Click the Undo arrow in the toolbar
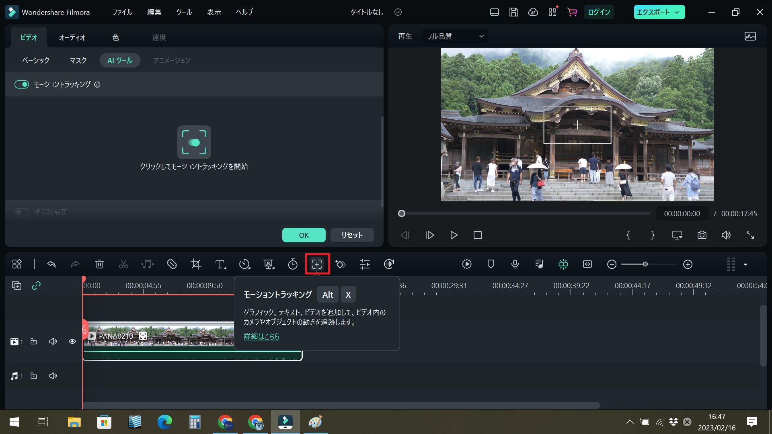This screenshot has height=434, width=772. point(51,264)
